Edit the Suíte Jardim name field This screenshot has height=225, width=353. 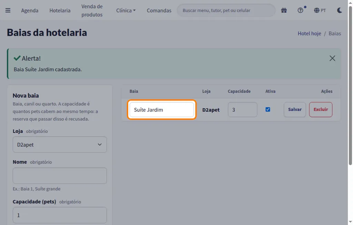pos(162,110)
